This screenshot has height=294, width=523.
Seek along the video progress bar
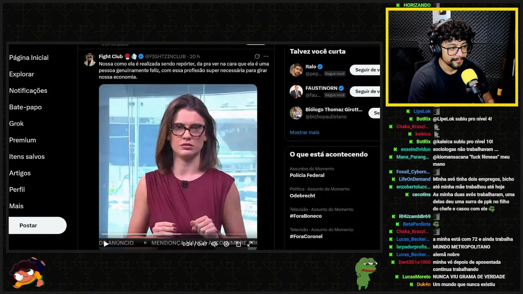point(178,234)
